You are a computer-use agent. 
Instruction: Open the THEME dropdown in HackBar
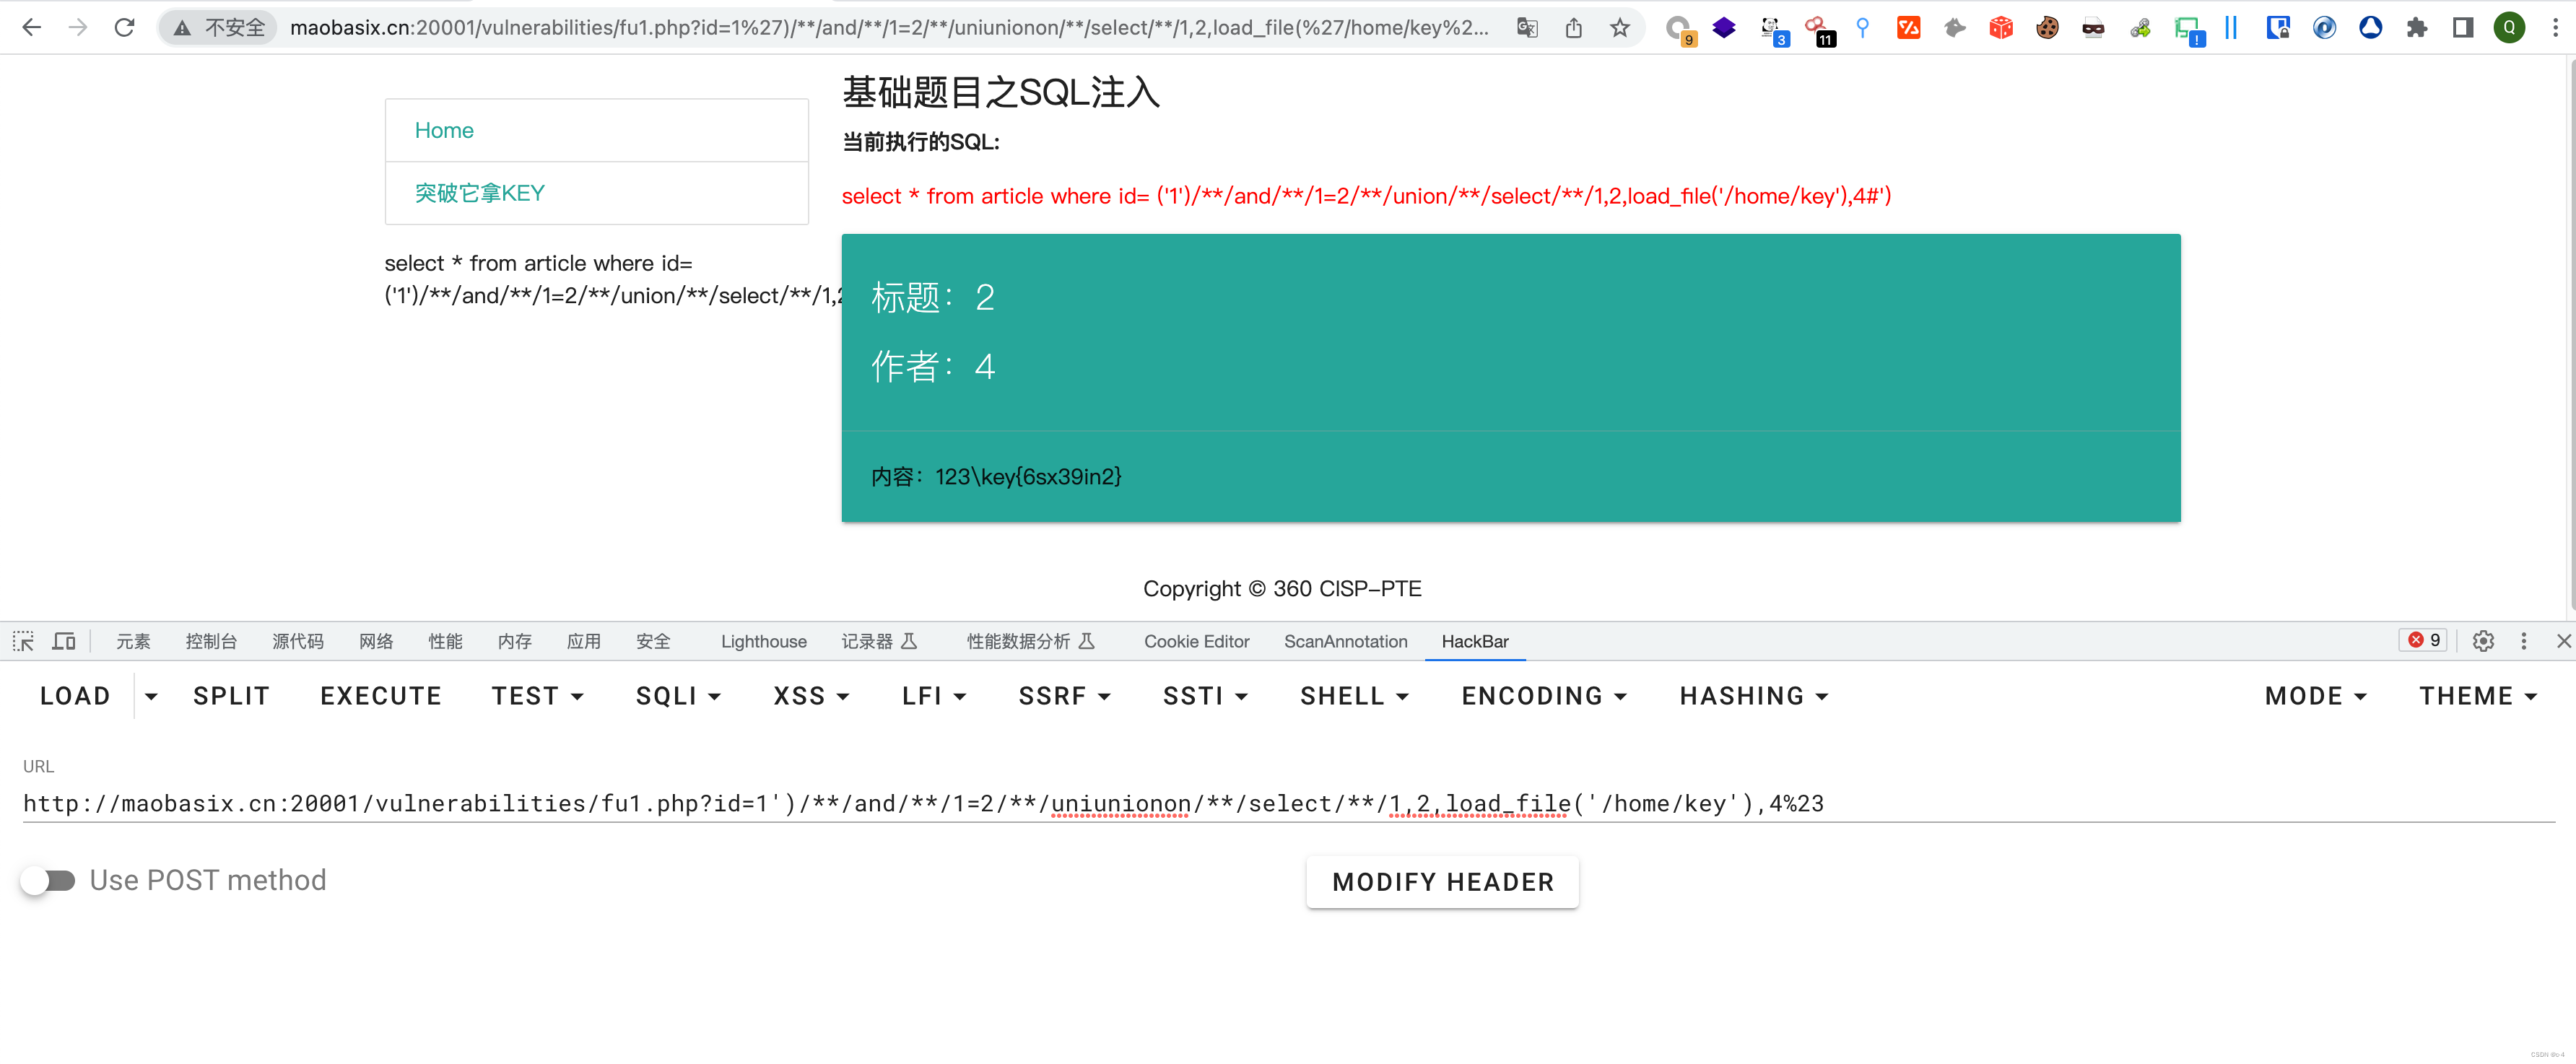pyautogui.click(x=2478, y=695)
